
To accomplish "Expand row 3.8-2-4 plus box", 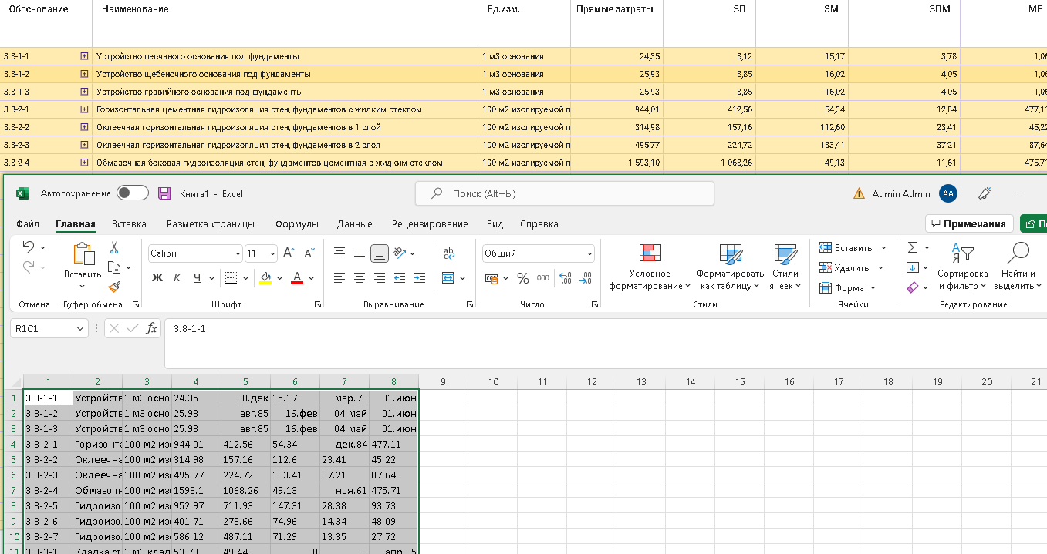I will [x=84, y=163].
